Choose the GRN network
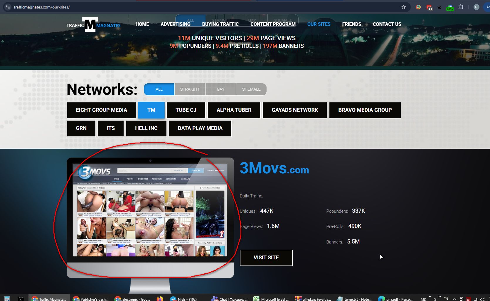Viewport: 490px width, 301px height. point(81,128)
